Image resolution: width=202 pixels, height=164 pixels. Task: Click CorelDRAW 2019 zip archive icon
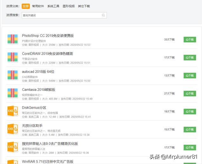tap(12, 57)
